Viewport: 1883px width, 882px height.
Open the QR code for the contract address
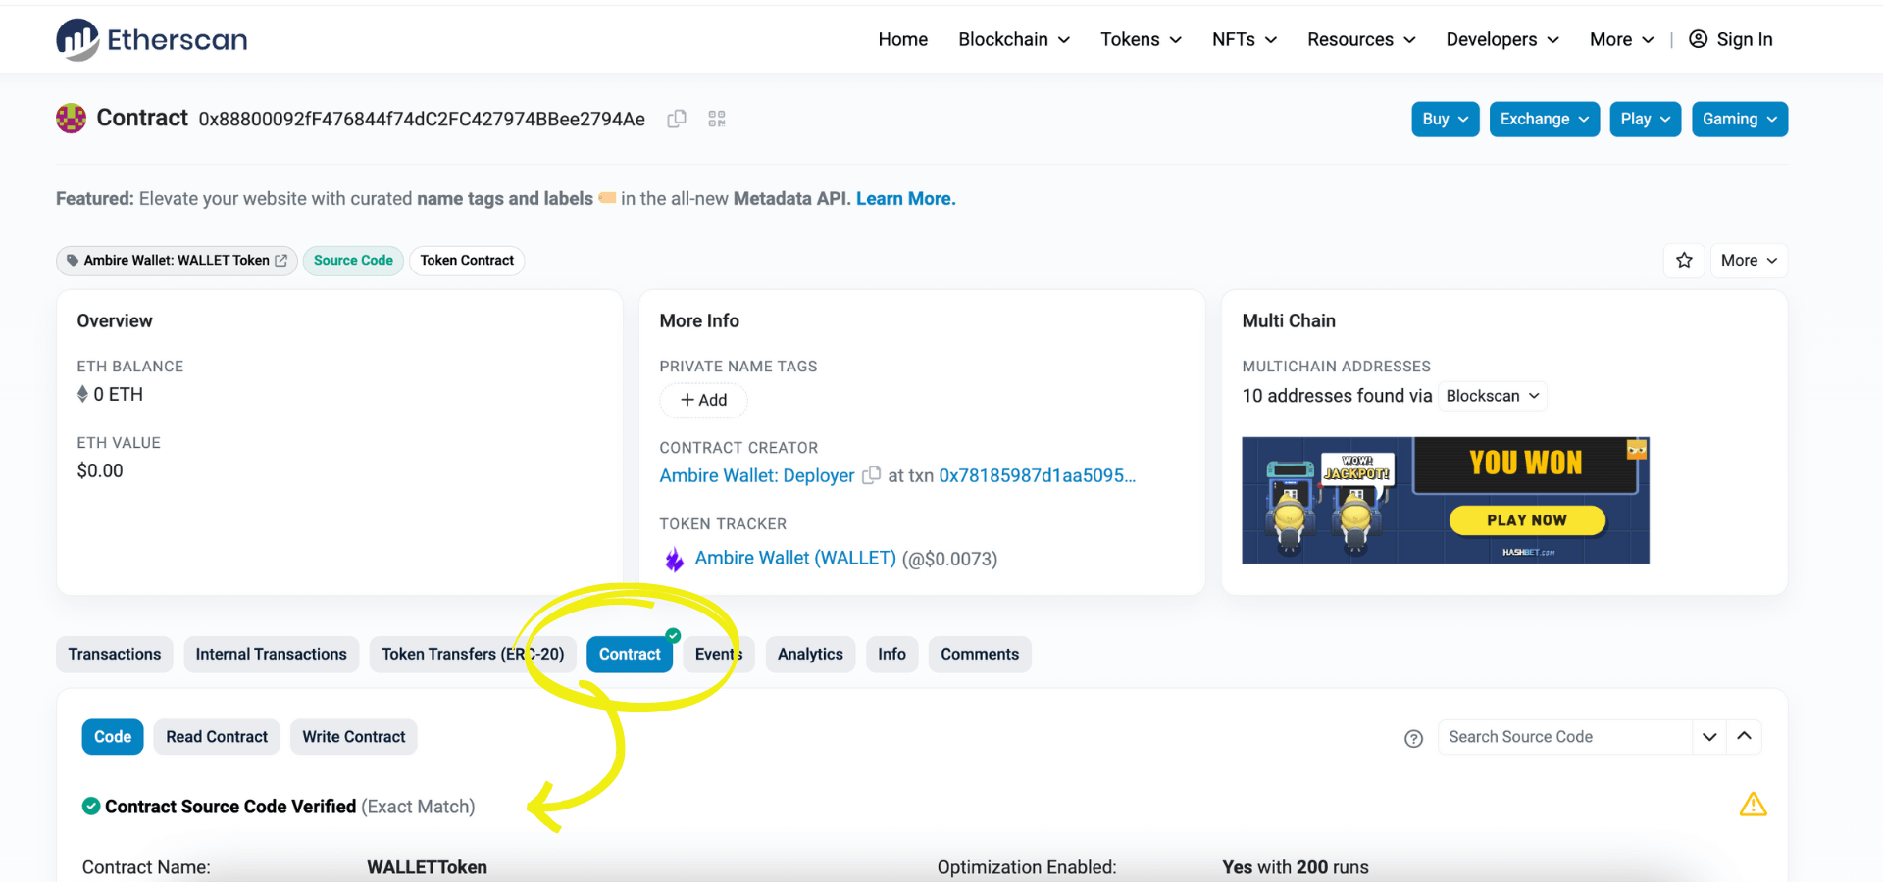tap(716, 118)
